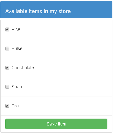Click on the Soap label text
The height and width of the screenshot is (133, 113).
[17, 87]
